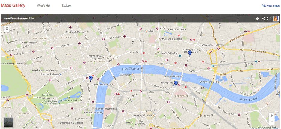281x129 pixels.
Task: Click the SOHO district label
Action: pyautogui.click(x=68, y=55)
